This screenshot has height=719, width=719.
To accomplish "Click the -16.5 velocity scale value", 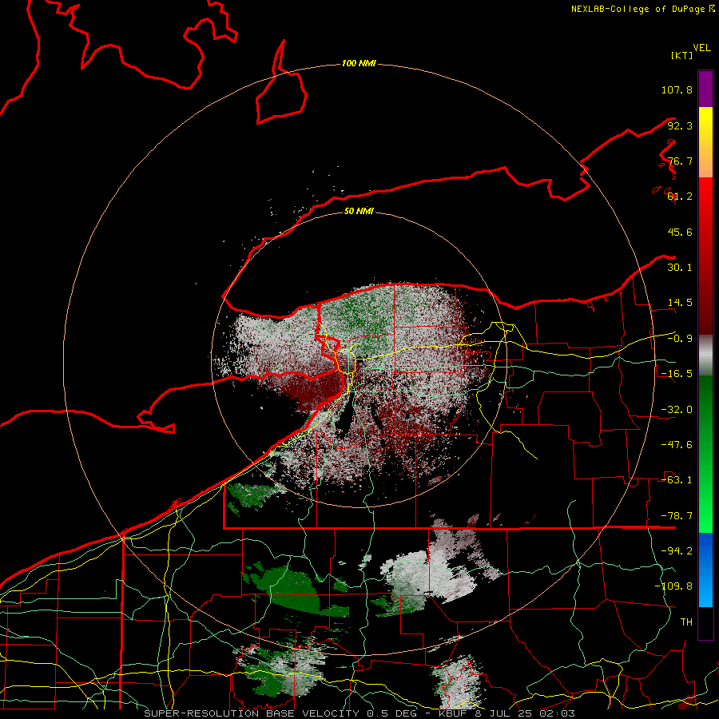I will 677,374.
